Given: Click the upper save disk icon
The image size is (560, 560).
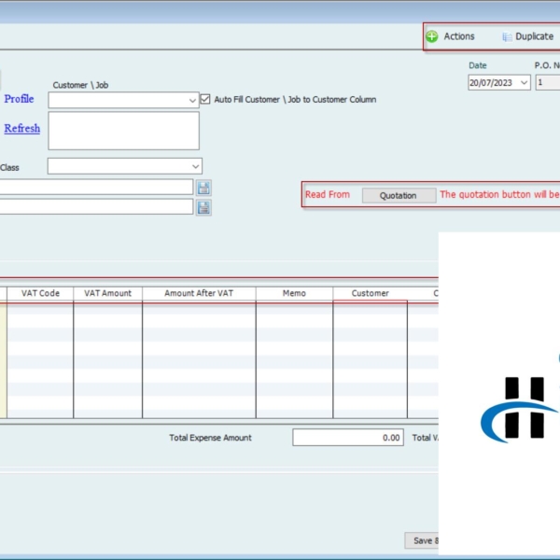Looking at the screenshot, I should point(203,188).
